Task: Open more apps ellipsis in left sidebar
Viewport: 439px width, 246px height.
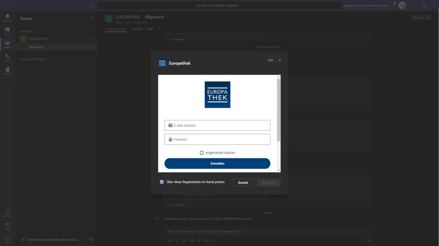Action: [x=8, y=84]
